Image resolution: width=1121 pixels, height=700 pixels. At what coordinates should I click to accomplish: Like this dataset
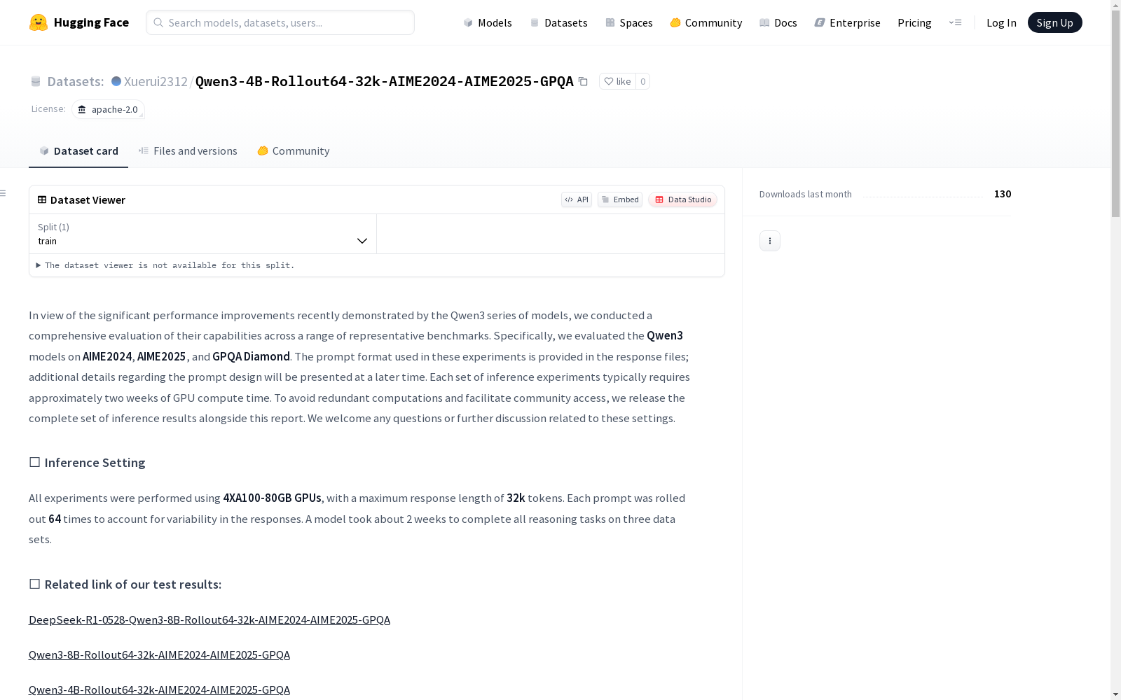click(x=617, y=81)
